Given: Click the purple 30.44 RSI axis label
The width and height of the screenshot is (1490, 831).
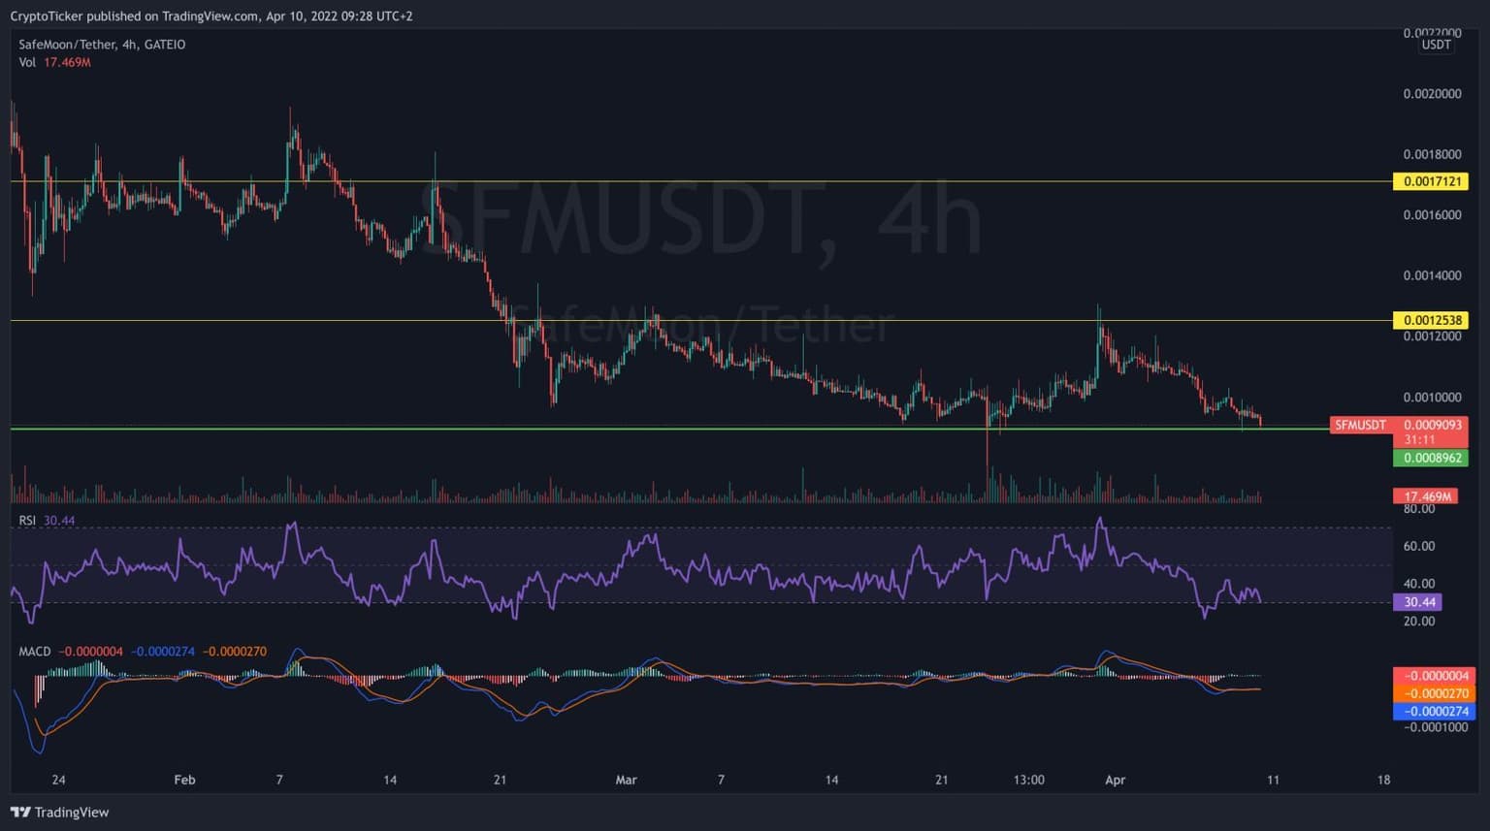Looking at the screenshot, I should (x=1417, y=602).
